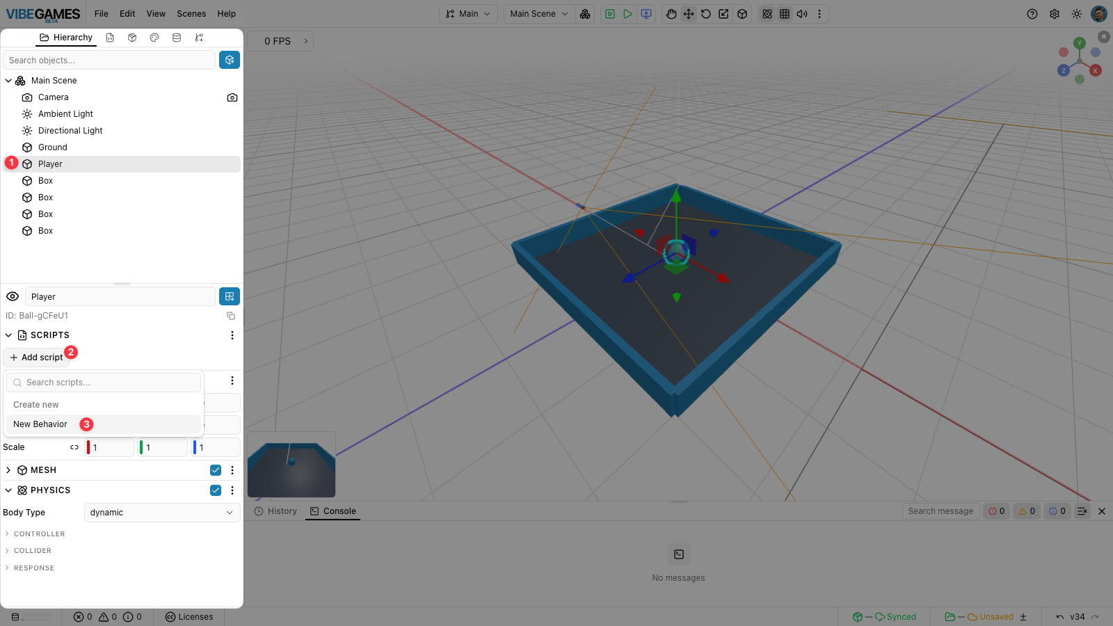
Task: Switch the light/dark theme sun icon
Action: tap(1077, 14)
